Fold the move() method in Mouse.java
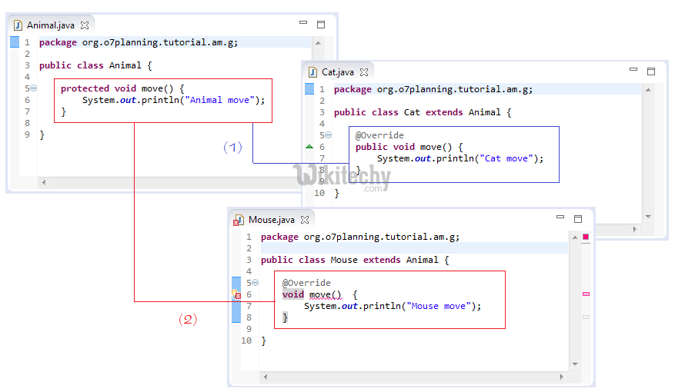The image size is (675, 392). coord(256,283)
